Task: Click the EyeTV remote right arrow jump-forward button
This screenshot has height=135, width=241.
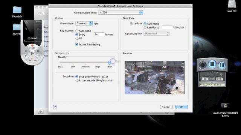Action: [38, 56]
